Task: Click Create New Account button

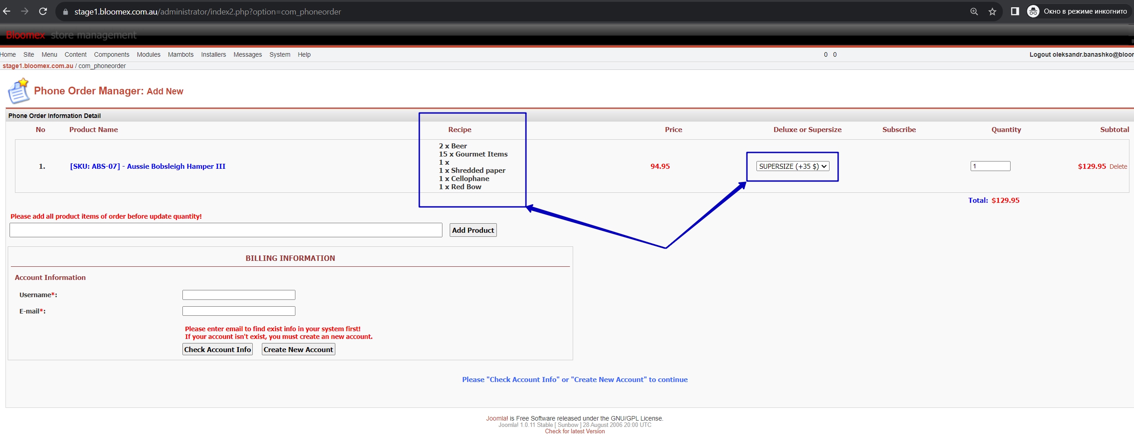Action: click(x=298, y=349)
